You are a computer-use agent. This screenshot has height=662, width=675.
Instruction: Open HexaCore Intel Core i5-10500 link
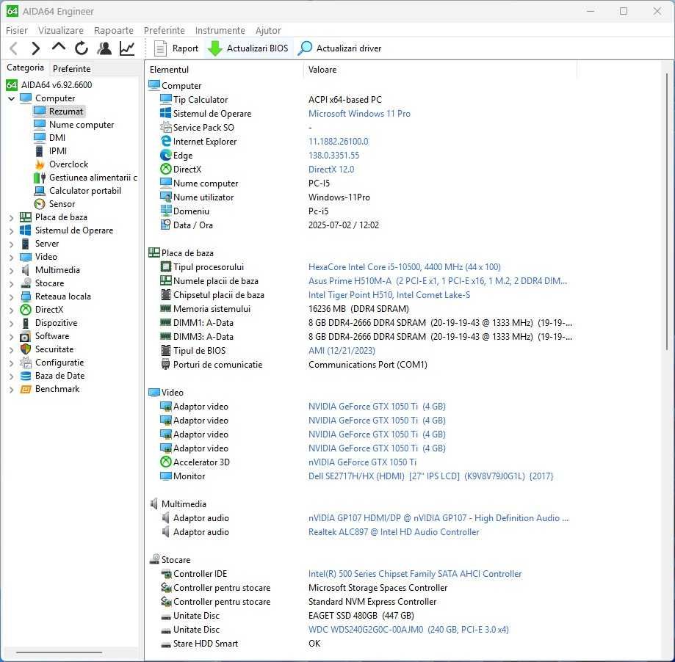click(x=405, y=267)
